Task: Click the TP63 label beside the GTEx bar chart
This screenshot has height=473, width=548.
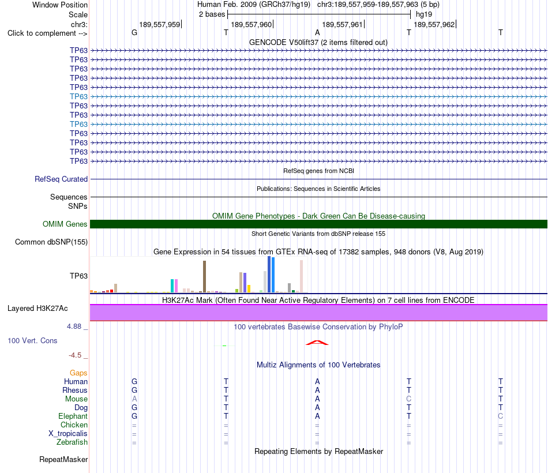Action: pos(78,276)
